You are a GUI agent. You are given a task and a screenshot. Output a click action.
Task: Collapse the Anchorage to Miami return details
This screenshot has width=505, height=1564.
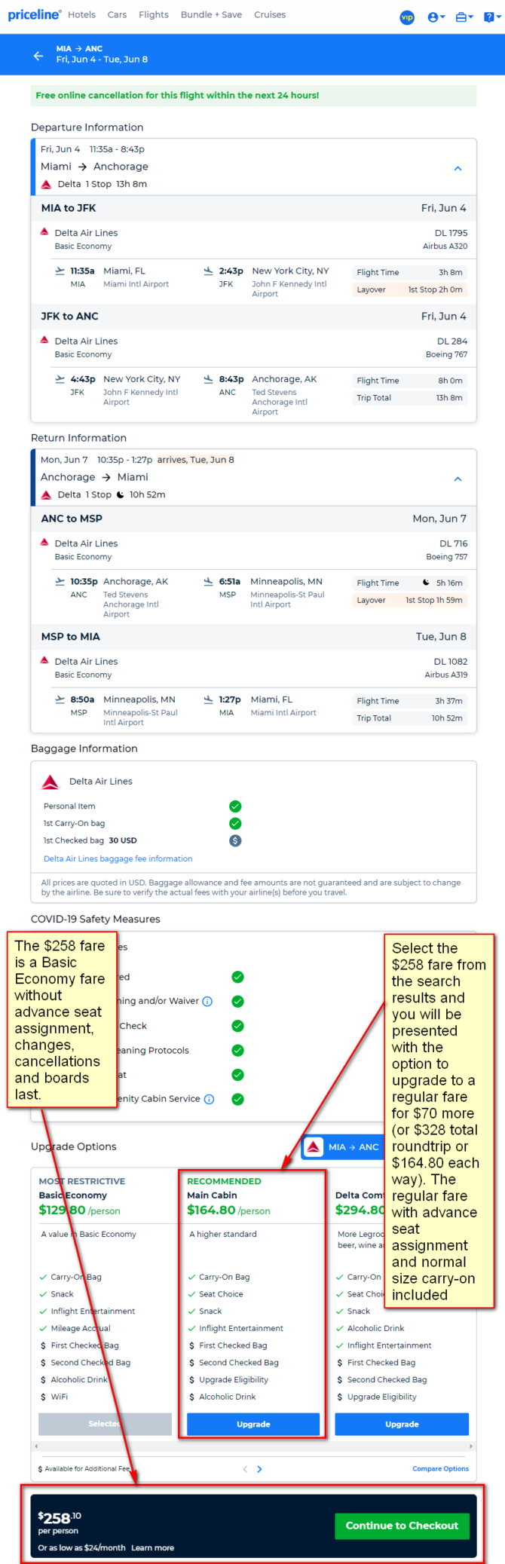pos(458,479)
